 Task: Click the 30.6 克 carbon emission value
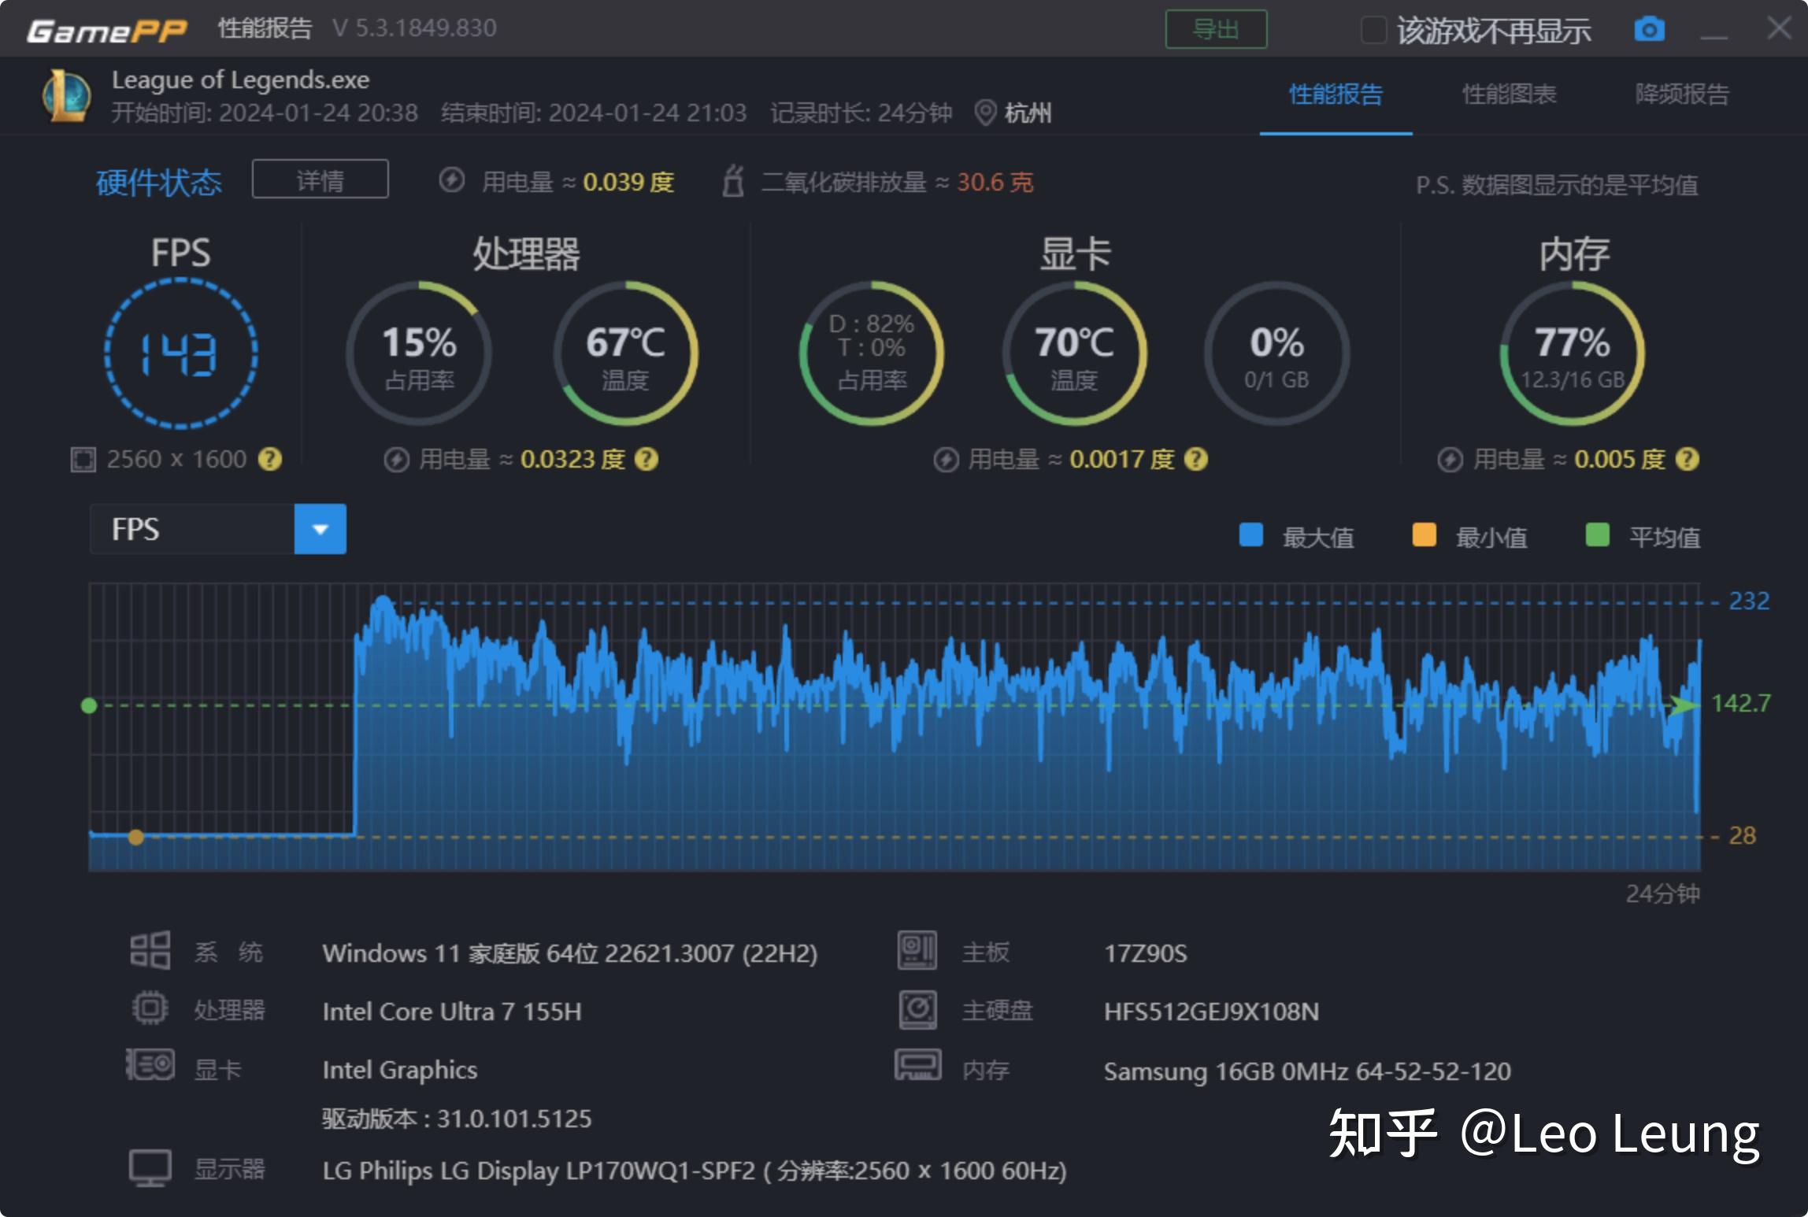pos(995,182)
